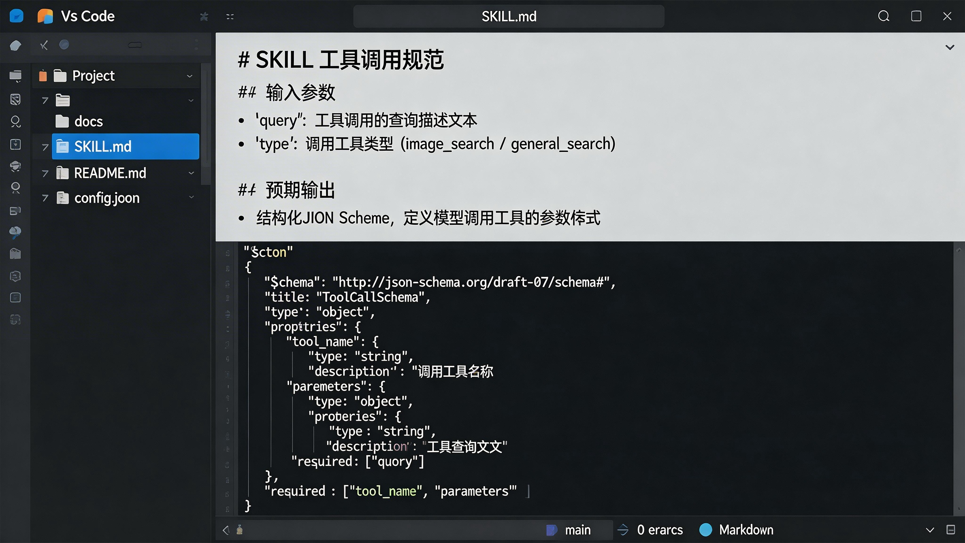The height and width of the screenshot is (543, 965).
Task: Click the 0 erarcs status indicator
Action: 660,530
